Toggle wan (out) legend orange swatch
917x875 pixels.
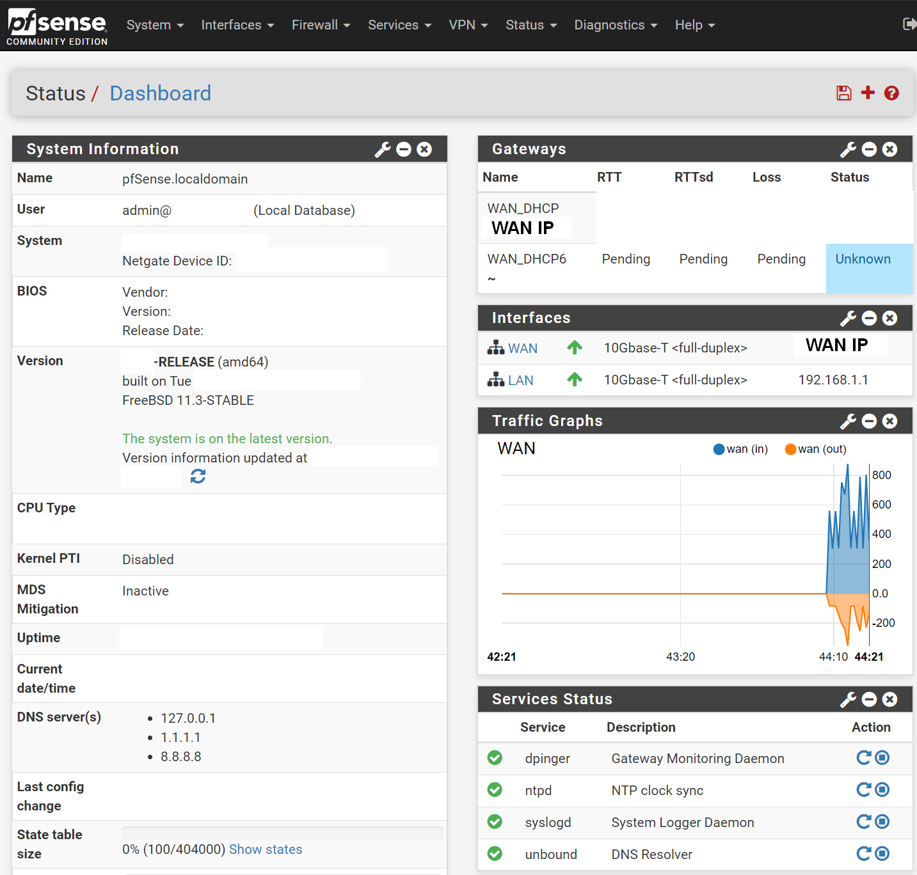(x=790, y=449)
